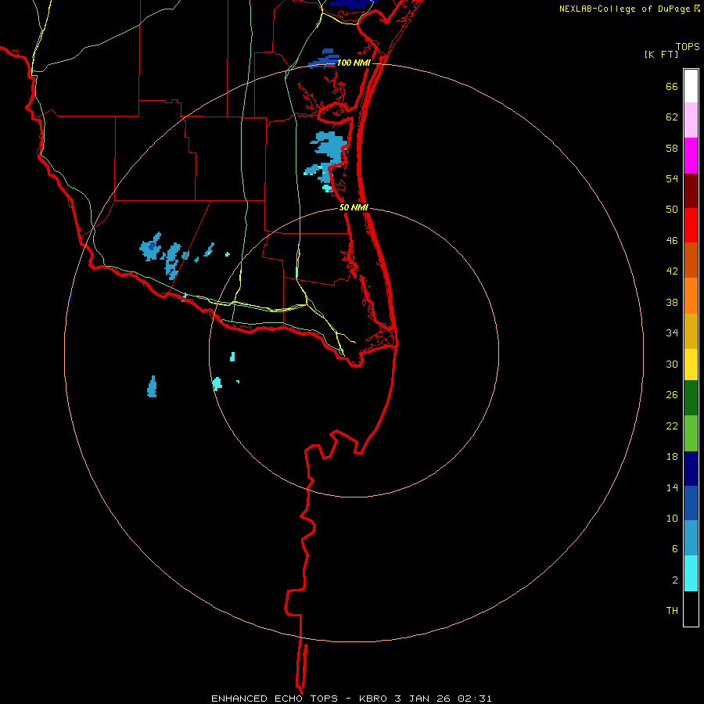The height and width of the screenshot is (704, 704).
Task: Select the 10 scale label
Action: click(x=672, y=519)
